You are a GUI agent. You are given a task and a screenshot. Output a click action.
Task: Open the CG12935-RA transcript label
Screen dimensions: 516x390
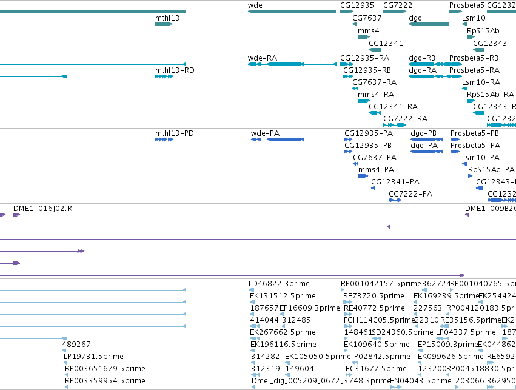click(364, 58)
